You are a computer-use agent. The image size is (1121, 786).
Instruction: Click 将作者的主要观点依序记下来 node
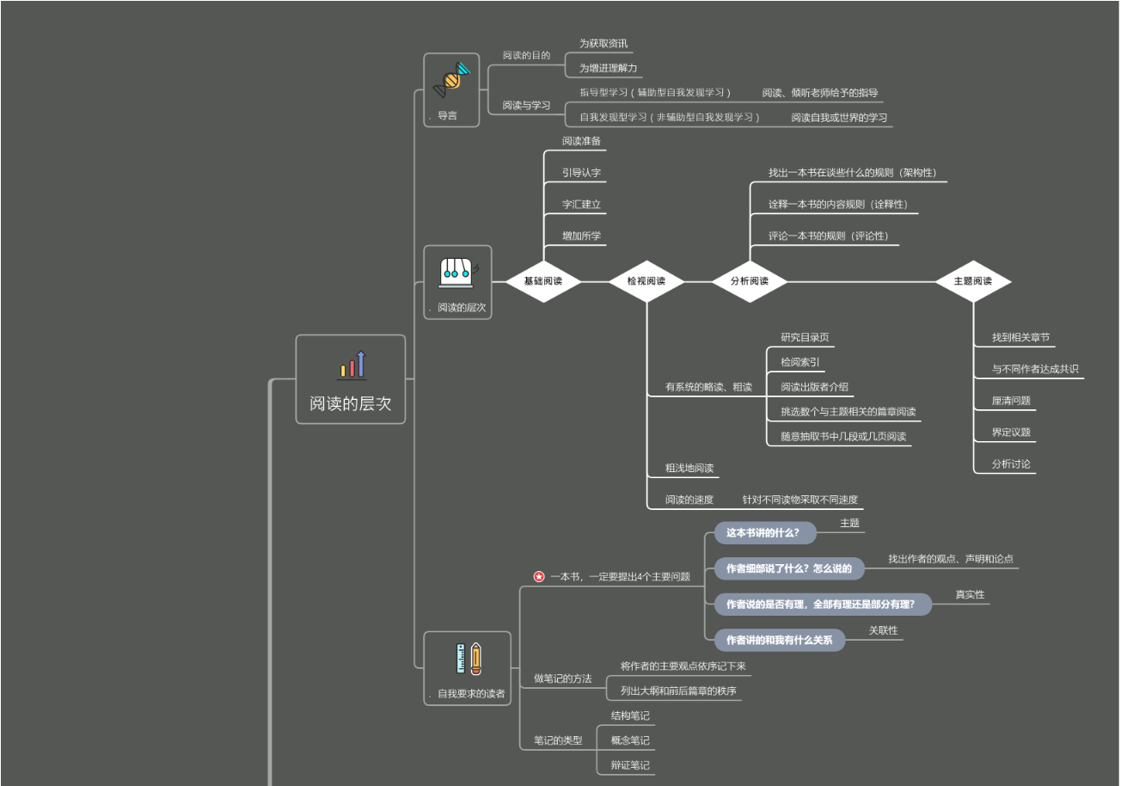click(683, 666)
